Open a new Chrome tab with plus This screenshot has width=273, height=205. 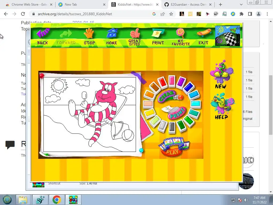(220, 5)
